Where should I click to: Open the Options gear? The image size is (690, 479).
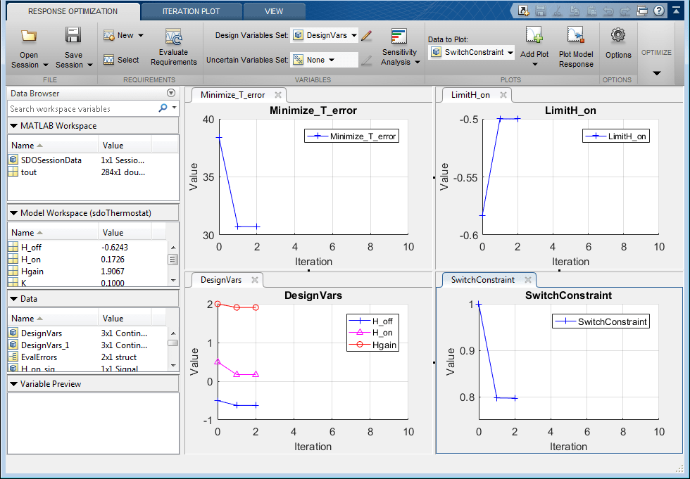tap(618, 35)
